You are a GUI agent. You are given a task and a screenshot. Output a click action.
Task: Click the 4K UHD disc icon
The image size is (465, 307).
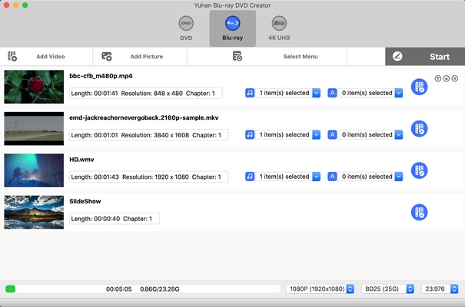(x=279, y=23)
